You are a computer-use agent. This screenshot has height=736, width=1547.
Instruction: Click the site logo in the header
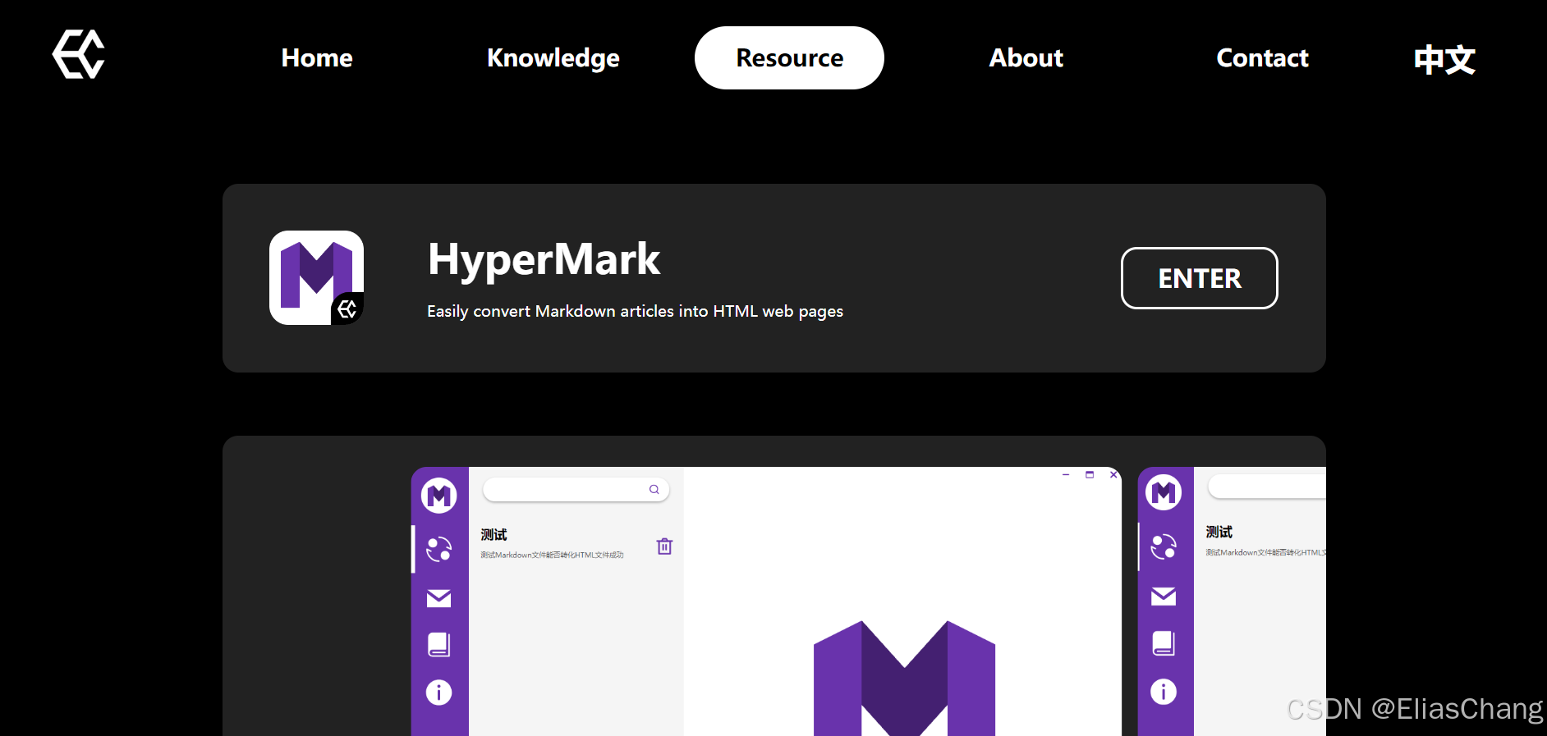79,54
